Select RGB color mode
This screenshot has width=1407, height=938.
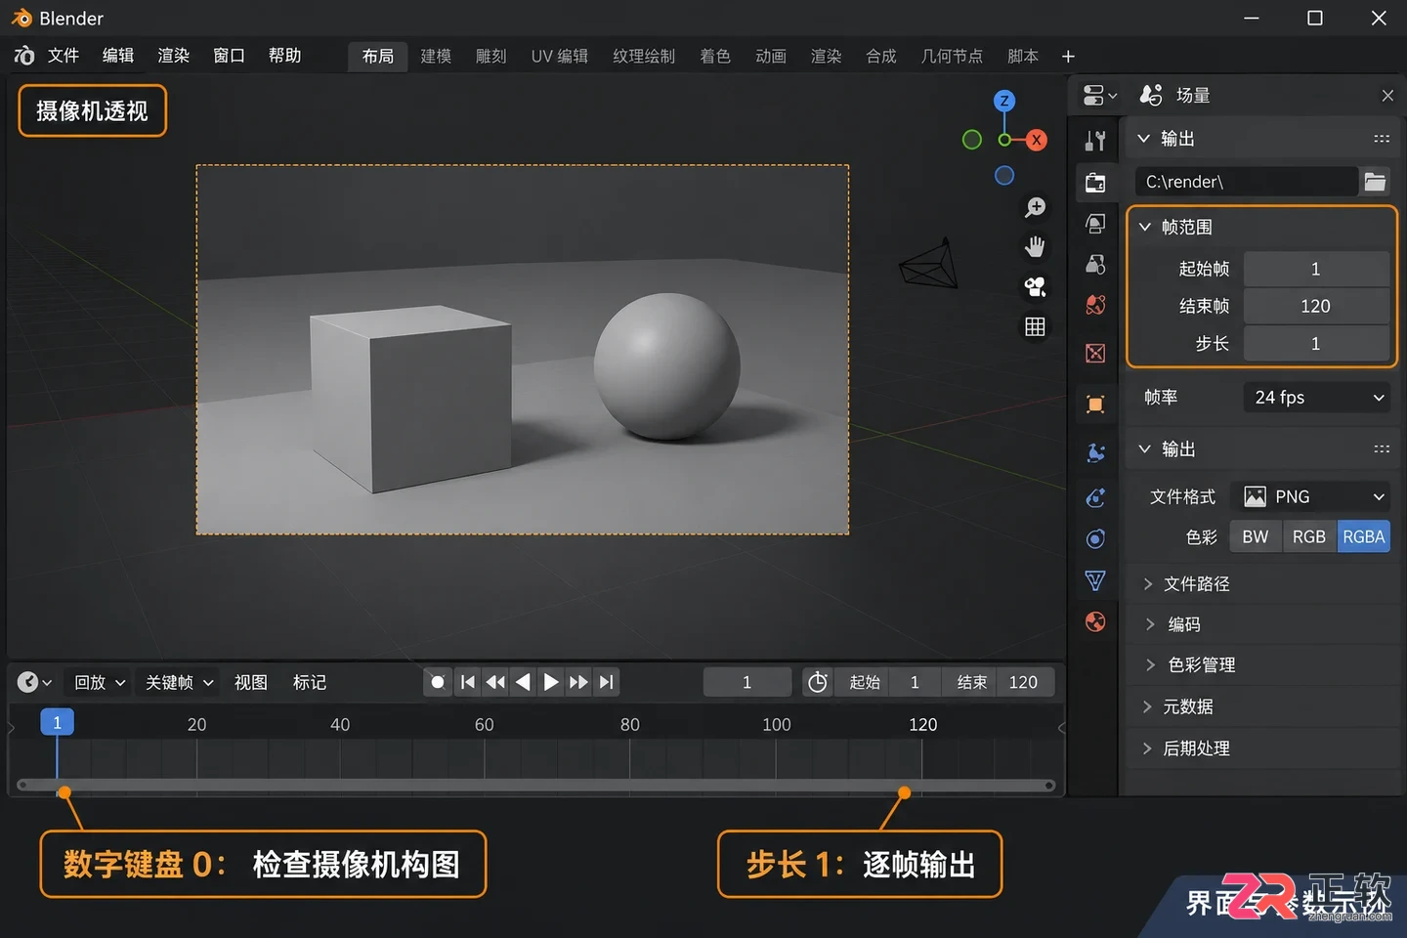coord(1309,536)
